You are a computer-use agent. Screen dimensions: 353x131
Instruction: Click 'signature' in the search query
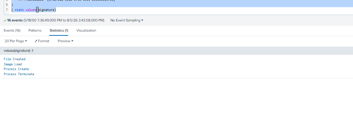[x=46, y=10]
